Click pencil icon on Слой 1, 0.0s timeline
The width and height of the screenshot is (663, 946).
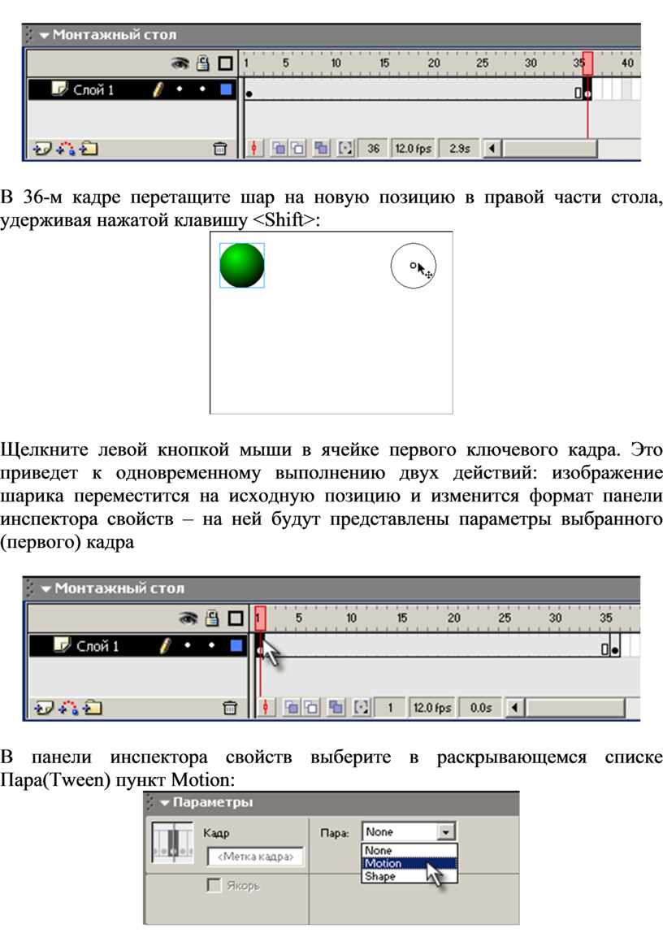click(x=165, y=645)
